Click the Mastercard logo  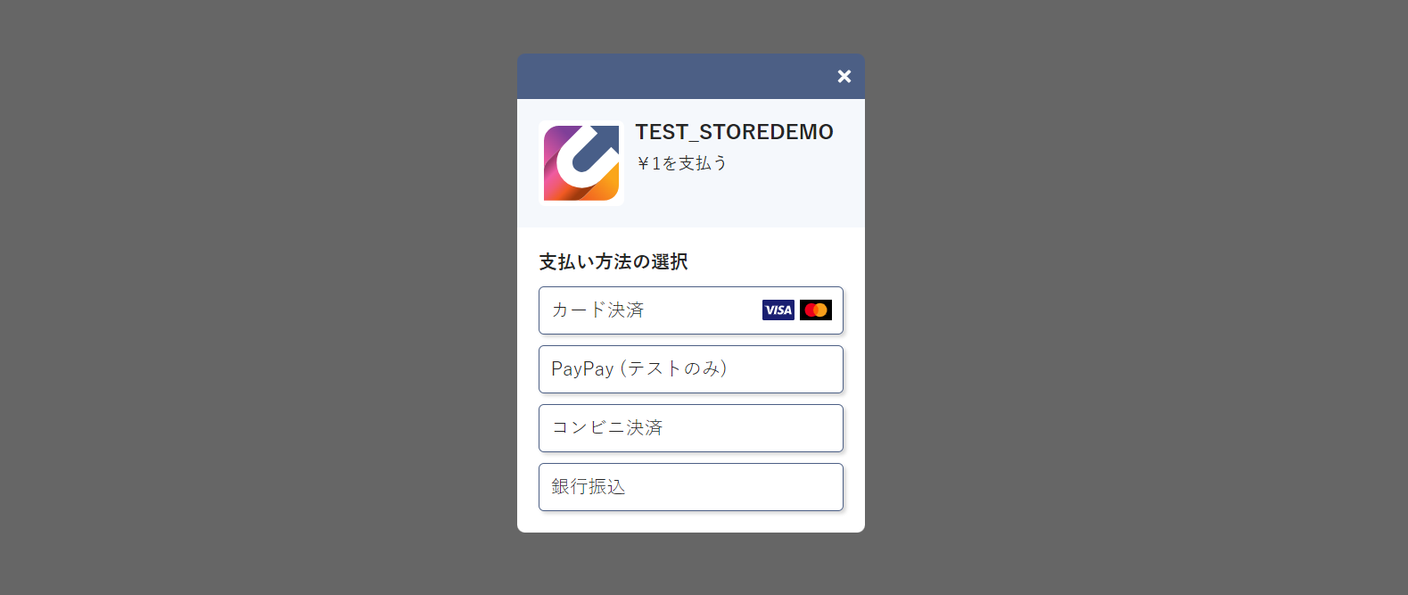pos(816,310)
